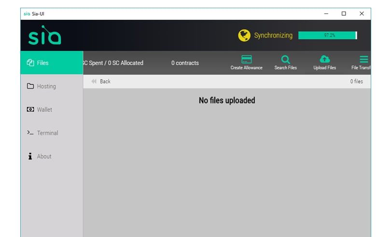Click the Sia logo in header
Viewport: 390px width, 237px height.
[x=44, y=35]
